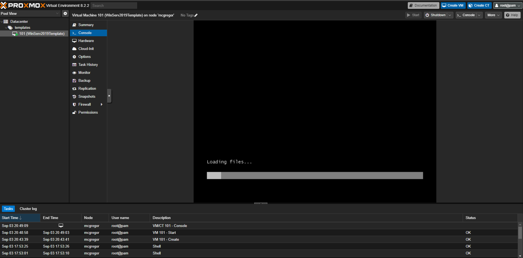The height and width of the screenshot is (258, 523).
Task: Sort by the User name column header
Action: pos(129,218)
